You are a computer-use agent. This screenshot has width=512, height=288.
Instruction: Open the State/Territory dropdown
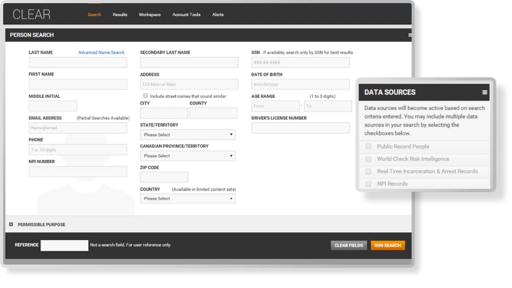click(x=188, y=135)
